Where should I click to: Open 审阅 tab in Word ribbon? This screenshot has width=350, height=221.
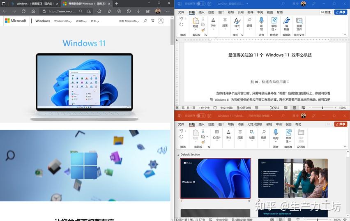point(260,12)
